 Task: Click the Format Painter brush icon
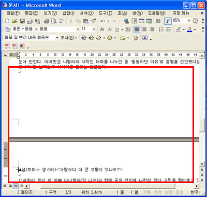[x=93, y=21]
